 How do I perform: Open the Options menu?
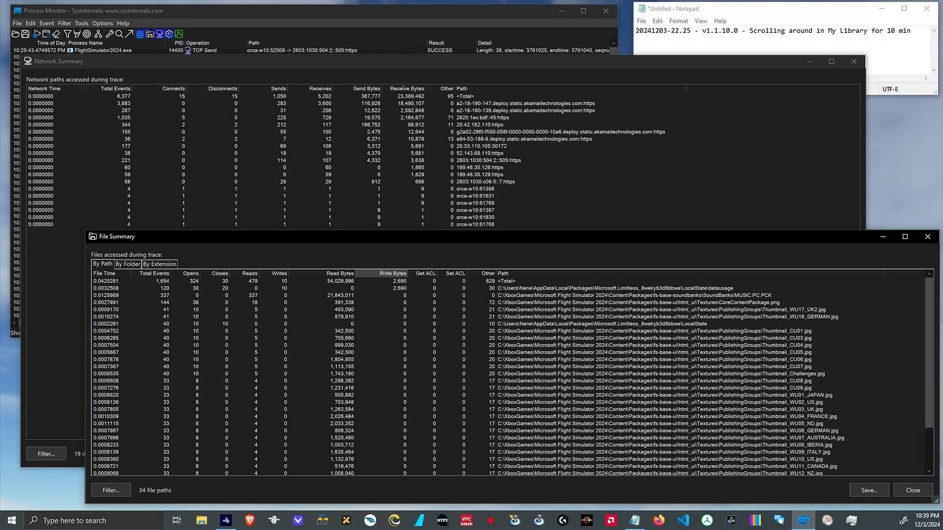[102, 23]
